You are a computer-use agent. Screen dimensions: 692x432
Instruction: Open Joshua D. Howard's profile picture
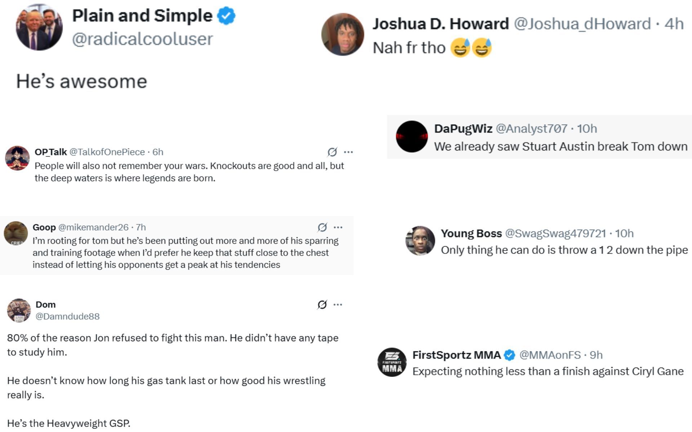[342, 35]
